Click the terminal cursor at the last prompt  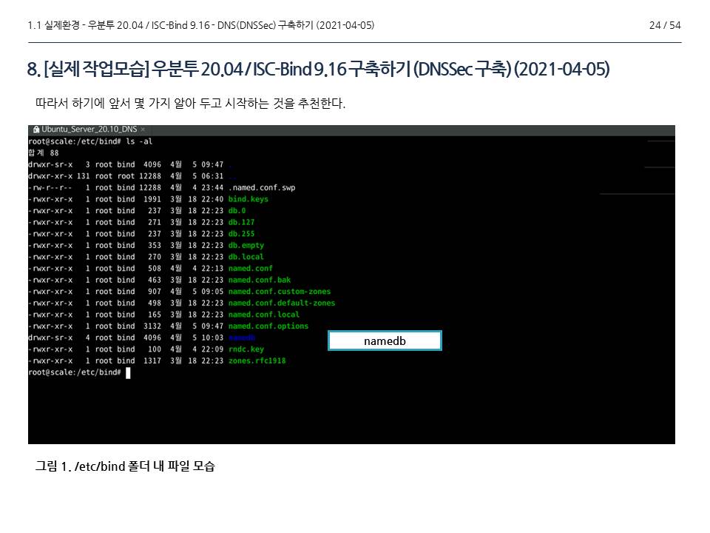click(x=128, y=372)
